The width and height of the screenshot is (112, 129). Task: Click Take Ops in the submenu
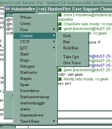click(73, 57)
